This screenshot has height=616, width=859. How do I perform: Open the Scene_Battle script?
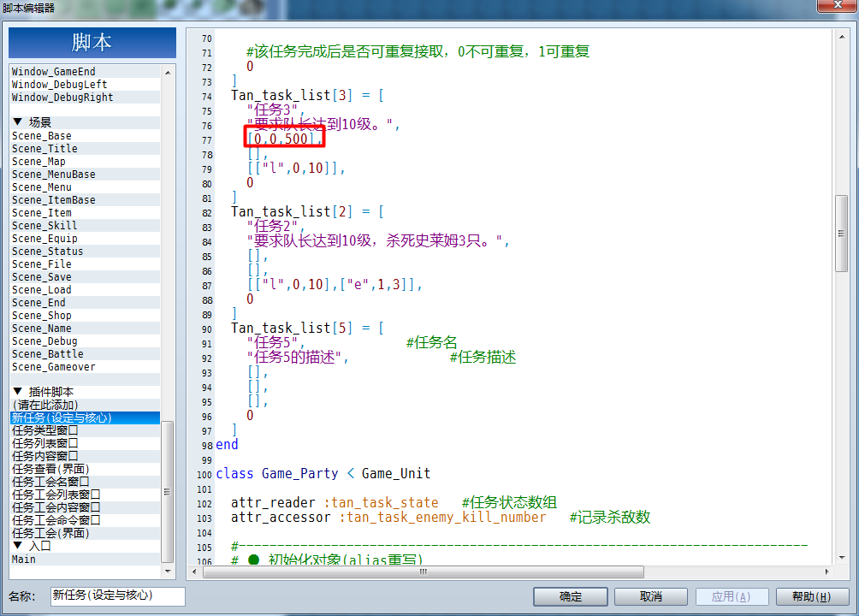coord(86,353)
